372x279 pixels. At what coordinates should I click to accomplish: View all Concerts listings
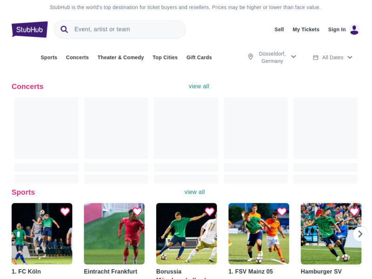(199, 86)
